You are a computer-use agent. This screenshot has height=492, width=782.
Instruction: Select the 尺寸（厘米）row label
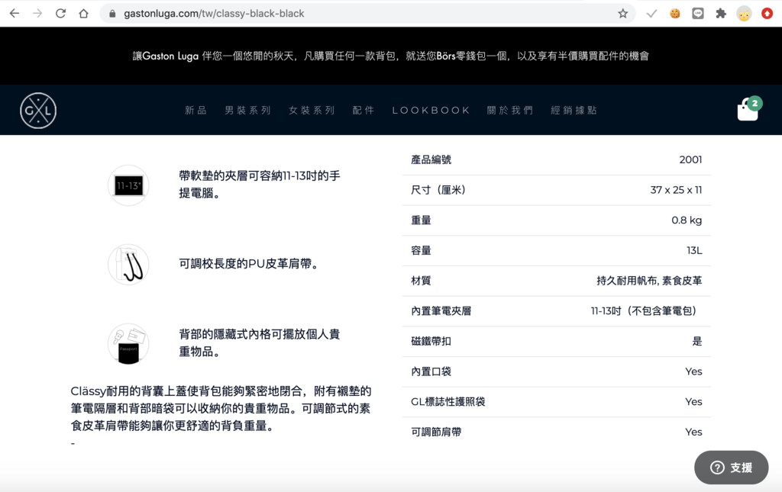[438, 190]
